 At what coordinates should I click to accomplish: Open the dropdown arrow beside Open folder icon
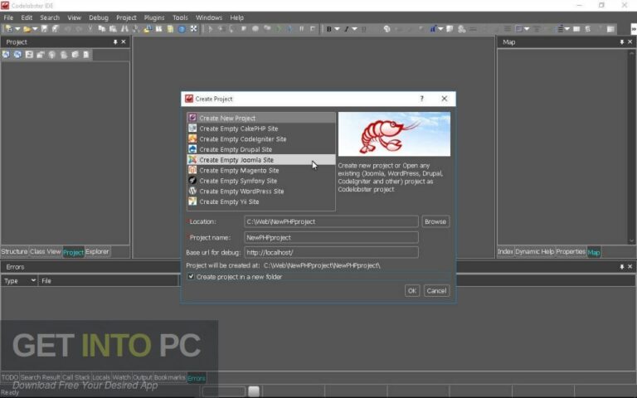35,29
